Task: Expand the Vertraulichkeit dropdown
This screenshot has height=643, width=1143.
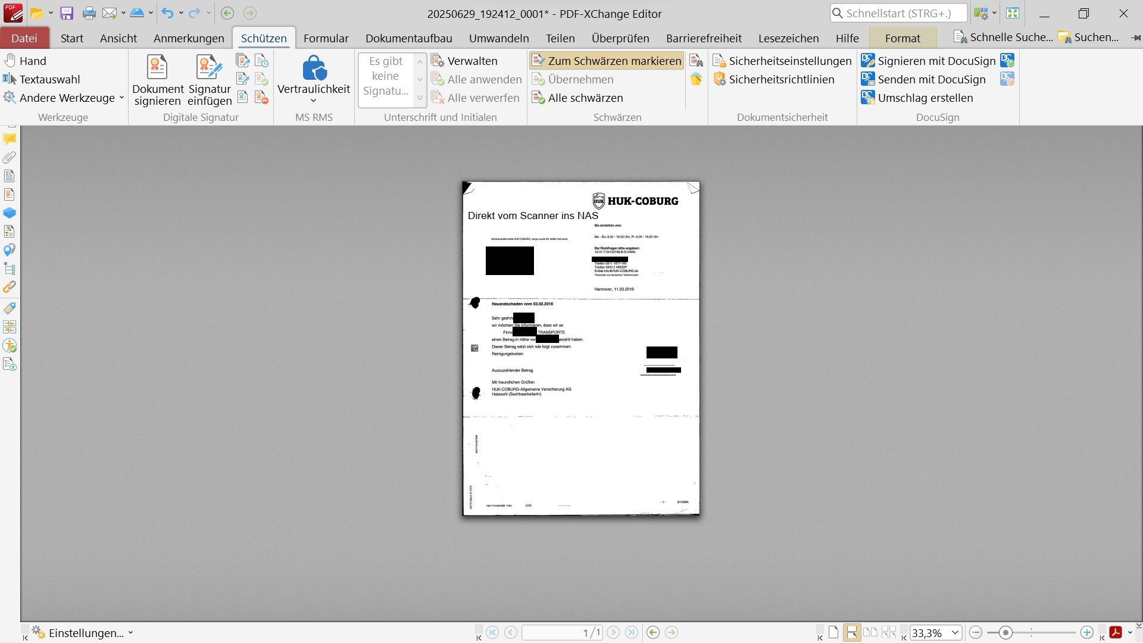Action: [x=314, y=101]
